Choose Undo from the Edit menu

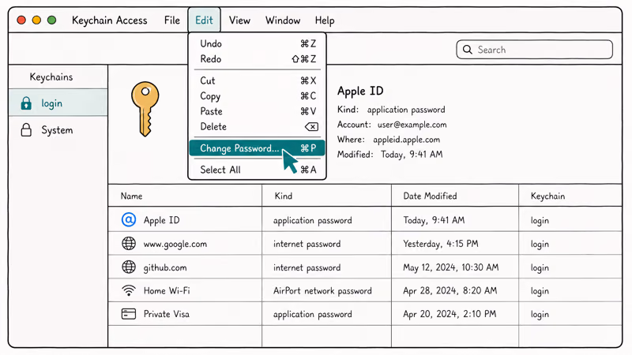[x=258, y=43]
